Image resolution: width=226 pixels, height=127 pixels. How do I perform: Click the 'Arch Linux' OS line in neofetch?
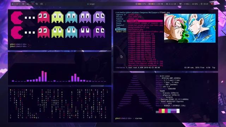[x=163, y=76]
